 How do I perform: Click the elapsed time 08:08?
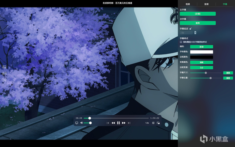tap(79, 118)
